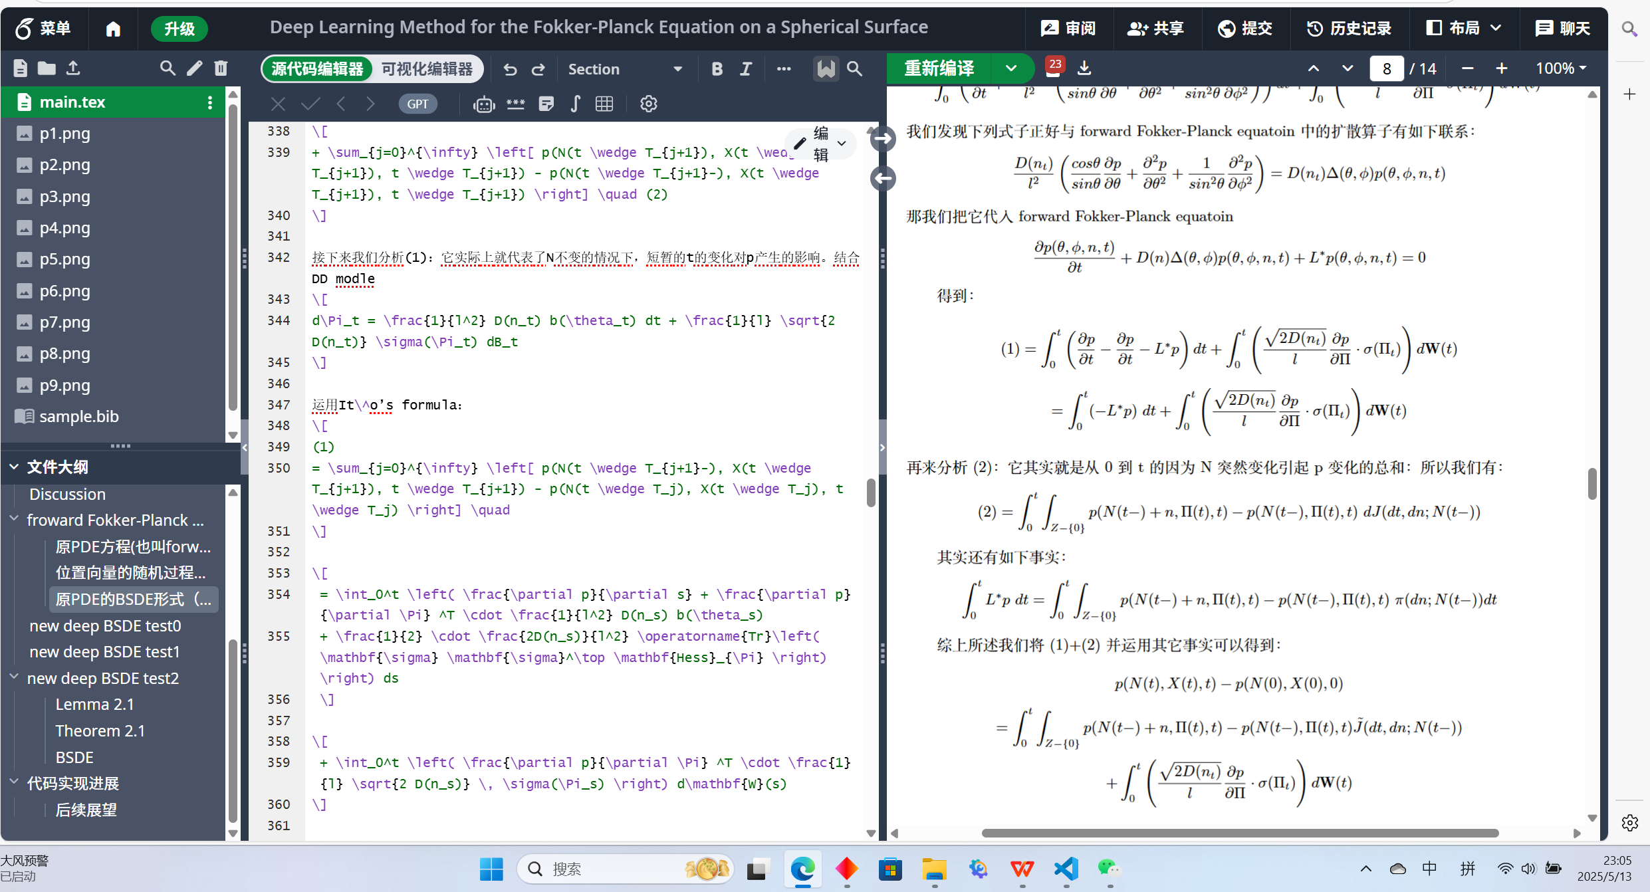Toggle bold formatting
The width and height of the screenshot is (1650, 892).
716,68
